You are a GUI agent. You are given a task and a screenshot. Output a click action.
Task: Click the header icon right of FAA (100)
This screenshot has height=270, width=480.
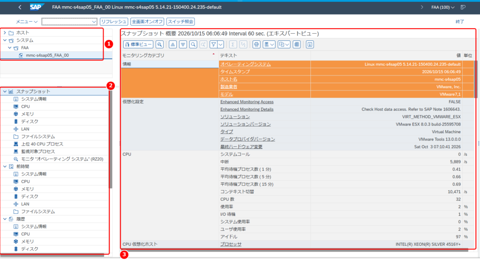point(463,7)
